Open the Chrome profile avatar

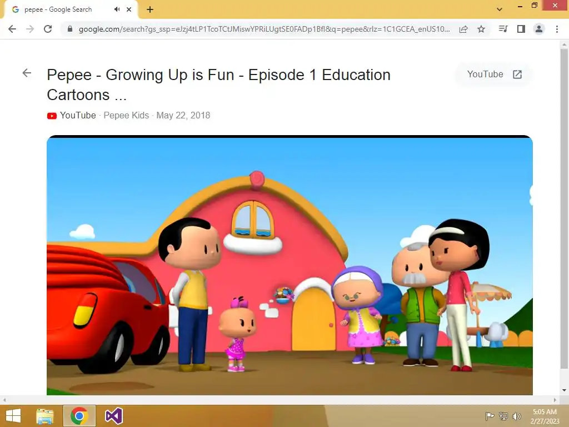point(539,29)
